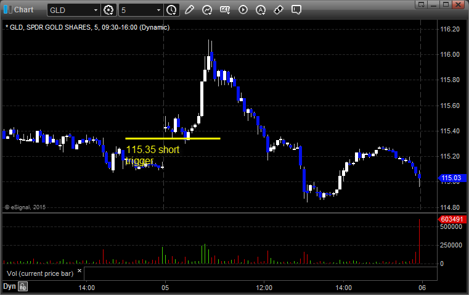Click the 06 date label on time axis
The height and width of the screenshot is (295, 469).
(422, 288)
